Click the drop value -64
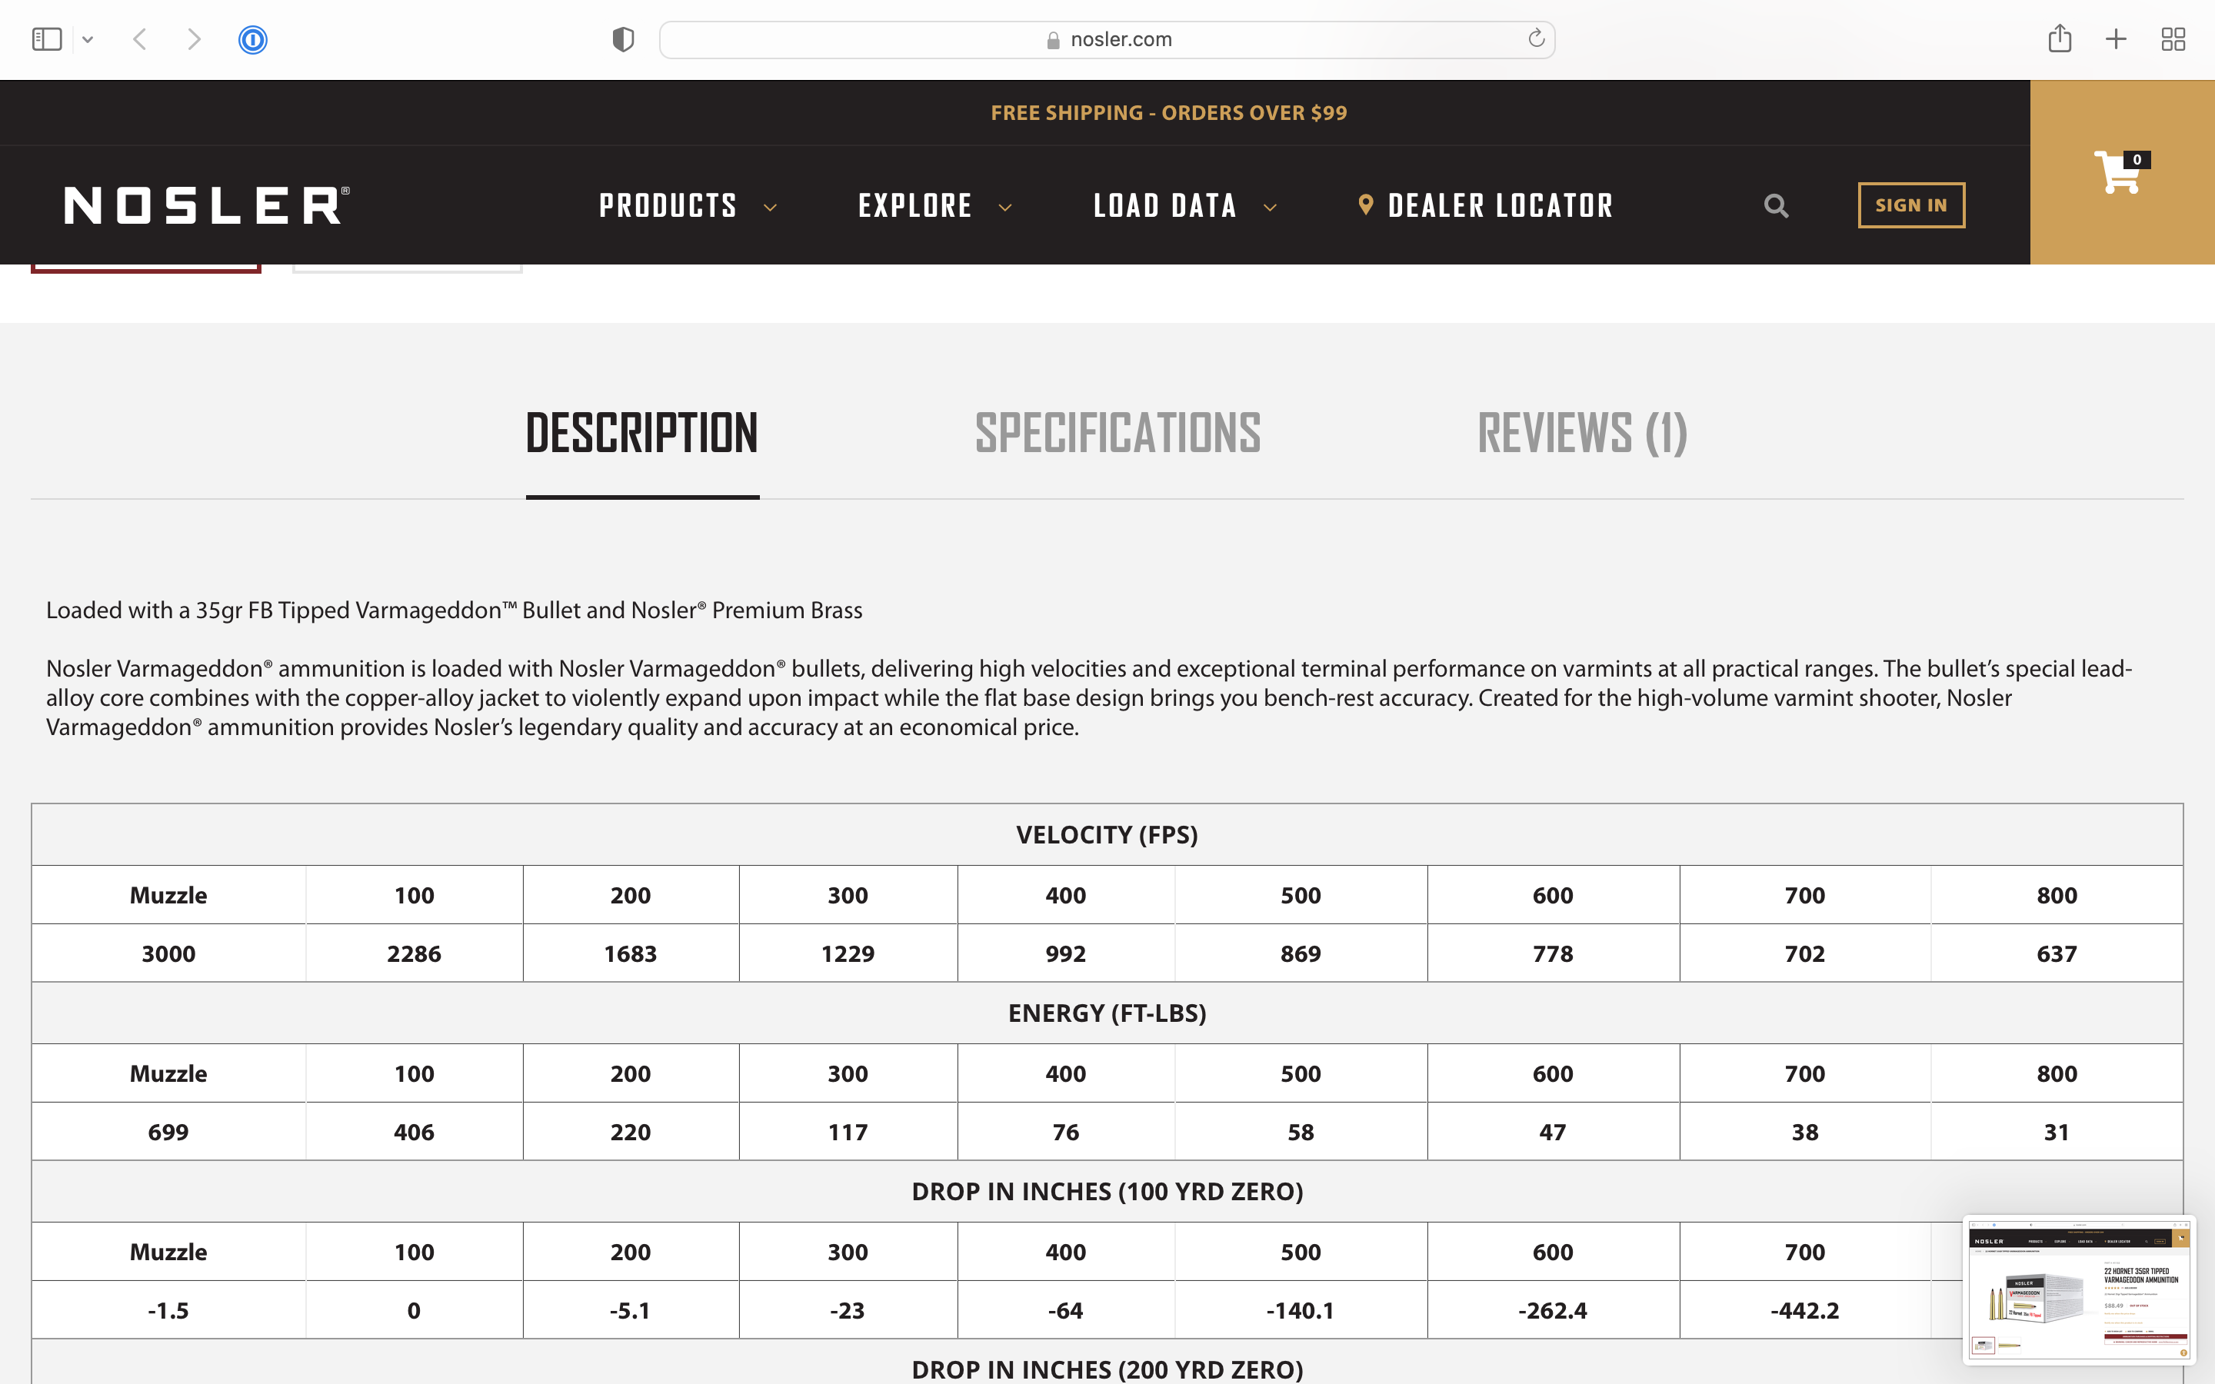Screen dimensions: 2215x1384 pos(1065,1311)
